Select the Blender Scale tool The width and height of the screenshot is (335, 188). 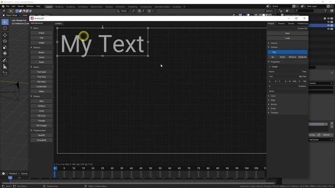click(x=5, y=48)
